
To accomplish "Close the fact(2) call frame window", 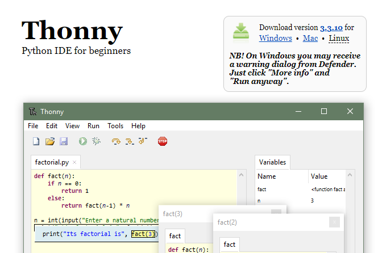I will [x=334, y=222].
